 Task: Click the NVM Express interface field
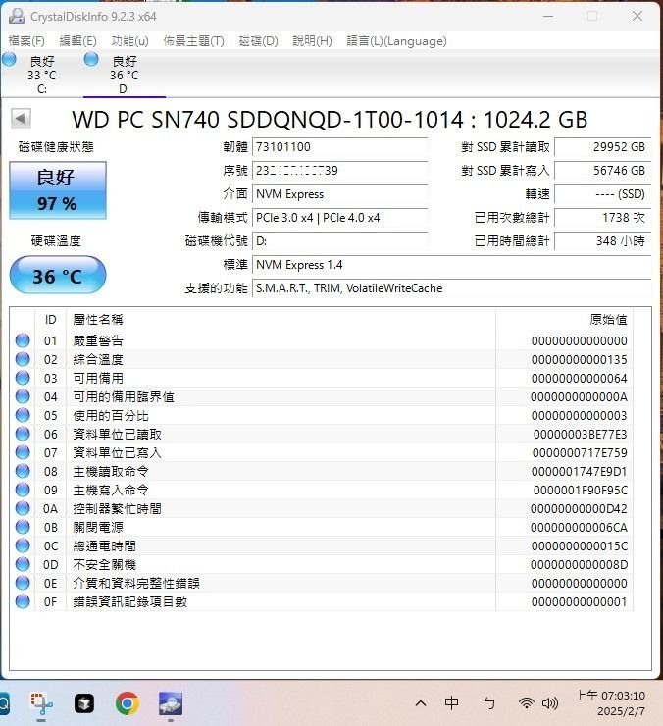coord(339,194)
